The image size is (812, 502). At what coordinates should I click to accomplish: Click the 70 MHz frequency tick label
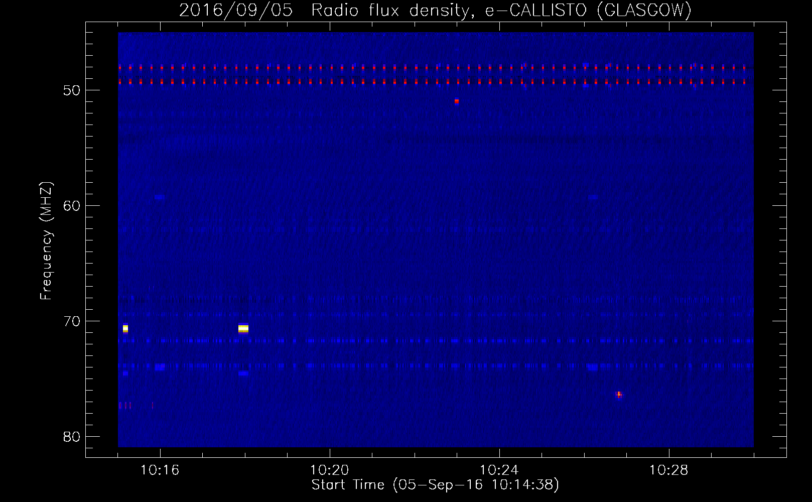pos(72,321)
